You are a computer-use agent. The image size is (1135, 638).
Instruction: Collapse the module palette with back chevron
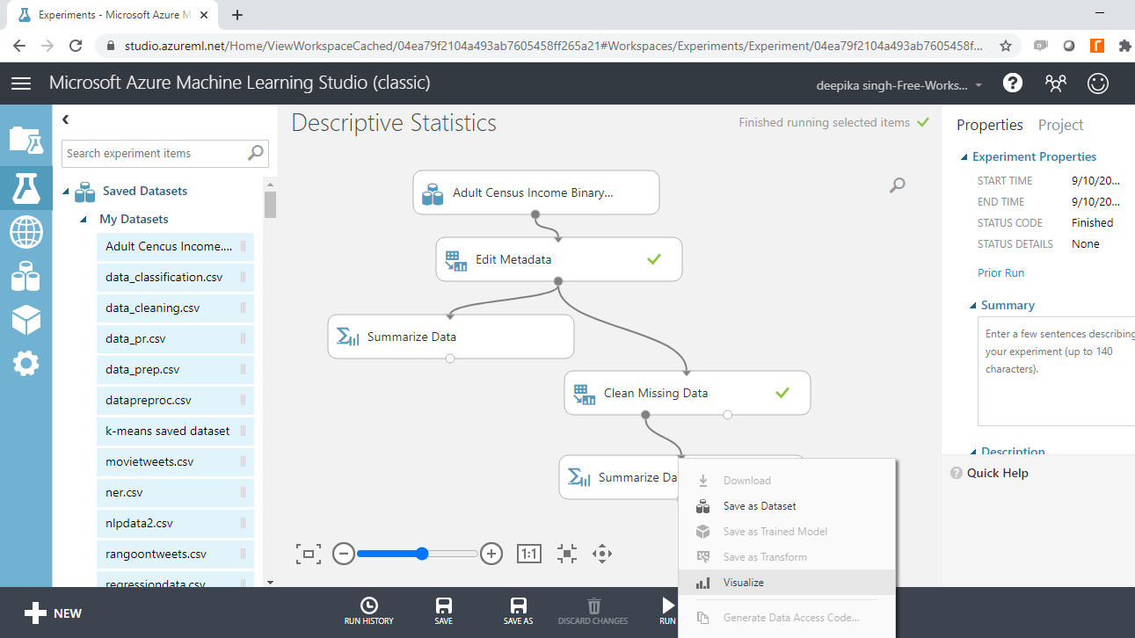(65, 120)
